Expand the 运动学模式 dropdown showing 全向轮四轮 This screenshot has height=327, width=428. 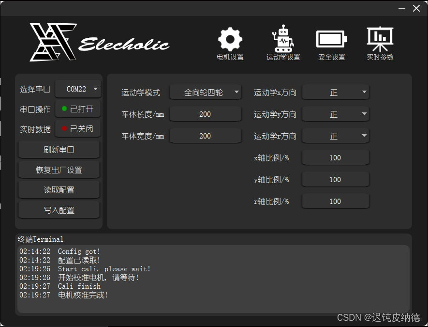pos(206,92)
